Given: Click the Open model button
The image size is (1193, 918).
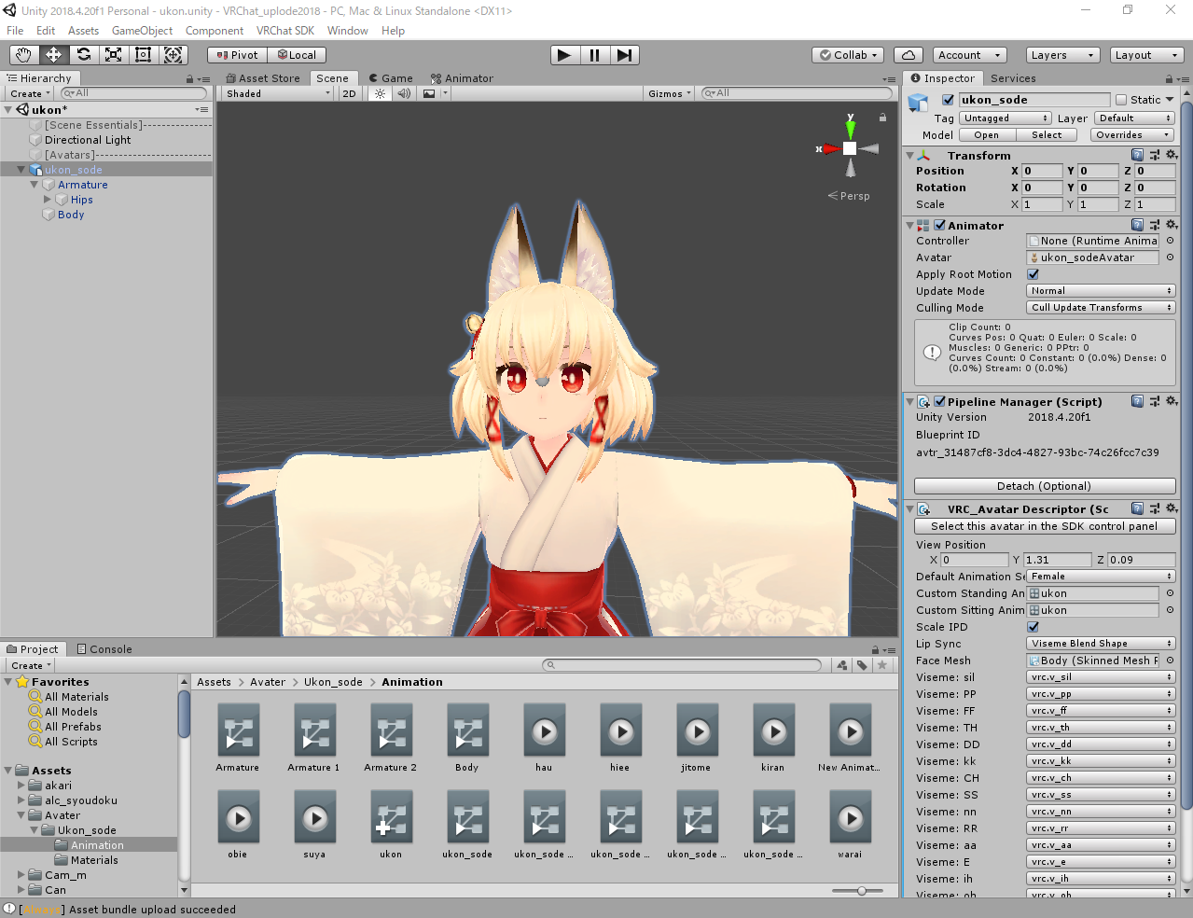Looking at the screenshot, I should pyautogui.click(x=987, y=135).
